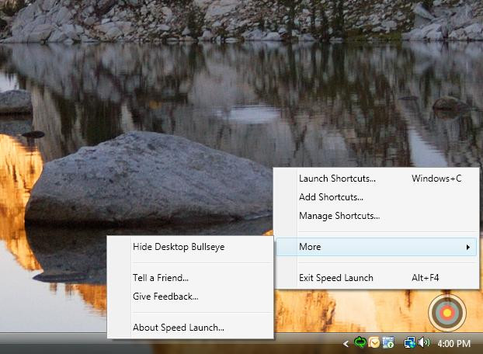Toggle Hide Desktop Bullseye option
483x354 pixels.
point(179,247)
